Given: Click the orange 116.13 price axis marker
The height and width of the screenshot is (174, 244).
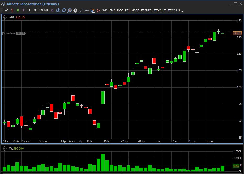Looking at the screenshot, I should (237, 33).
